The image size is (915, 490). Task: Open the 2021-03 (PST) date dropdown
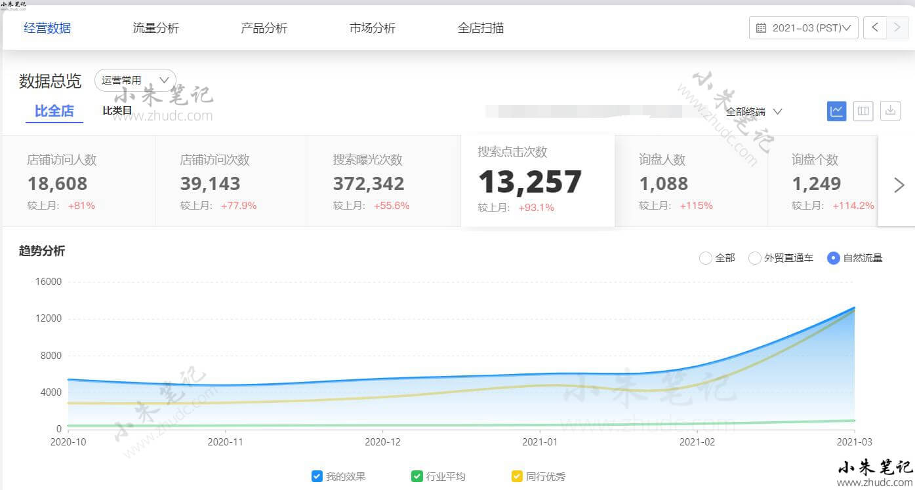point(803,28)
